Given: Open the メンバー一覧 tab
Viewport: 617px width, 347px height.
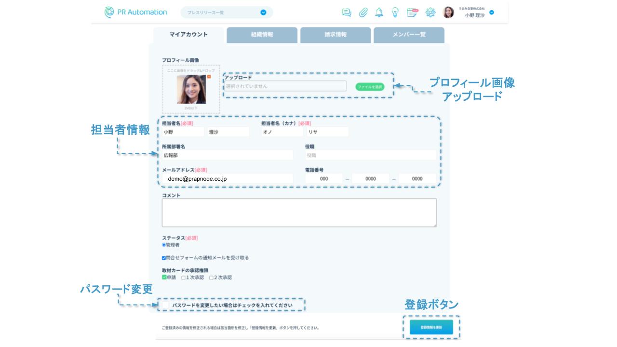Looking at the screenshot, I should coord(409,35).
